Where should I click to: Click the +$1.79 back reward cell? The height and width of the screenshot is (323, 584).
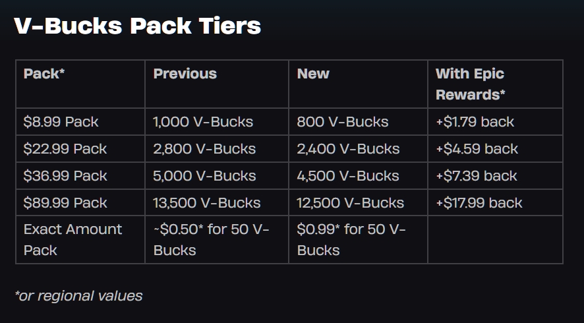(475, 122)
